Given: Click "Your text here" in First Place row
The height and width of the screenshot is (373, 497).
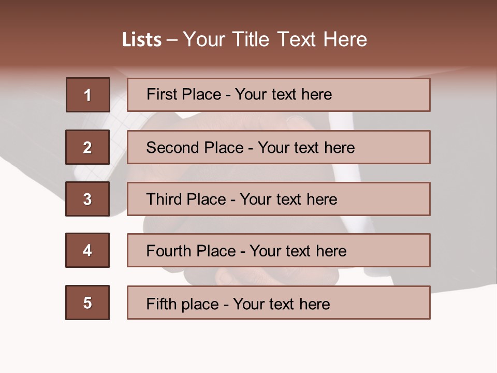Looking at the screenshot, I should (283, 94).
